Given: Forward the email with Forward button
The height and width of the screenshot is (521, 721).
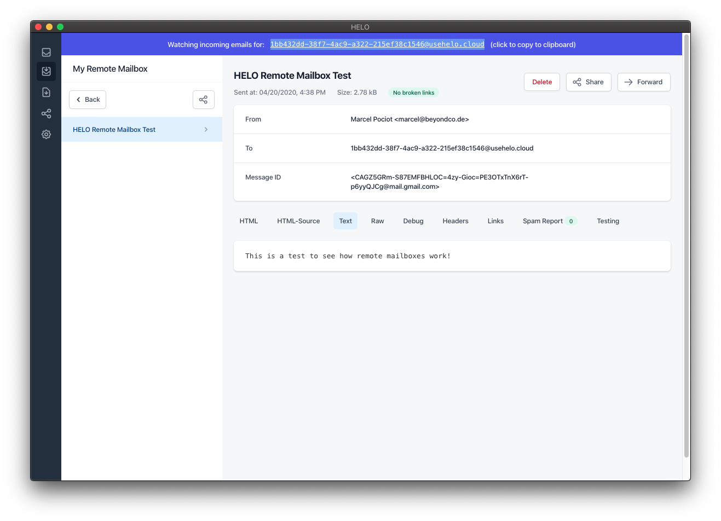Looking at the screenshot, I should (x=644, y=82).
